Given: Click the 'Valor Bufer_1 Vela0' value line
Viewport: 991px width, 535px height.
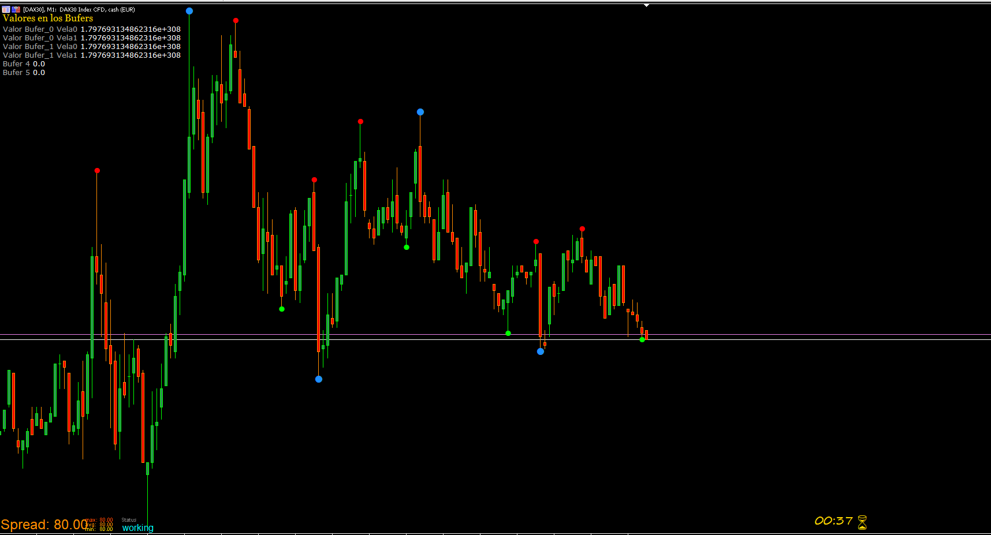Looking at the screenshot, I should click(x=92, y=47).
